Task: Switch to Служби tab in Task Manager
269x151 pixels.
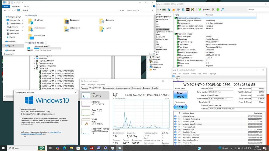Action: tap(155, 88)
